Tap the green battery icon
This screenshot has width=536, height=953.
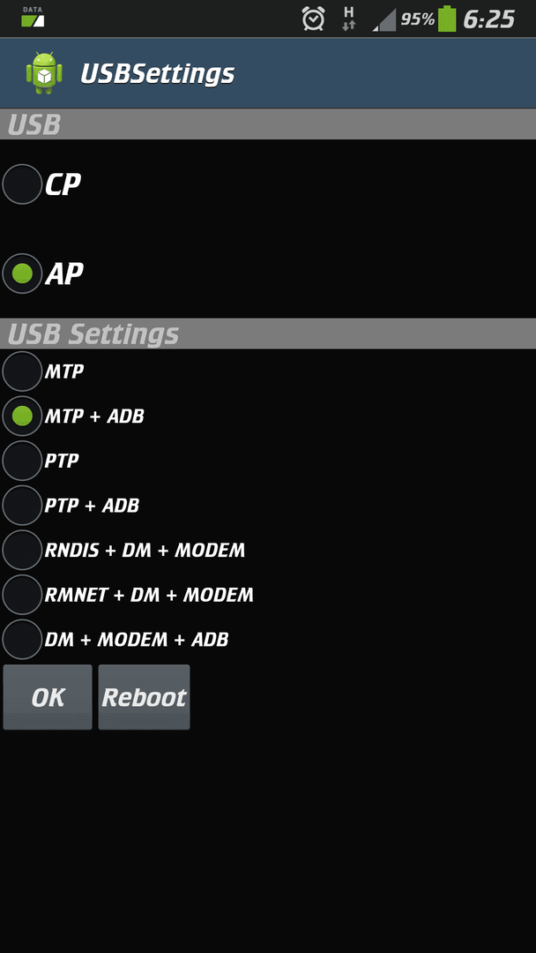(x=447, y=19)
